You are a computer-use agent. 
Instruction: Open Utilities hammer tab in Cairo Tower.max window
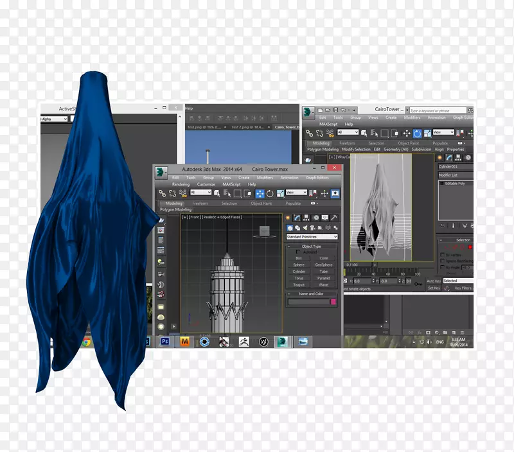point(333,218)
